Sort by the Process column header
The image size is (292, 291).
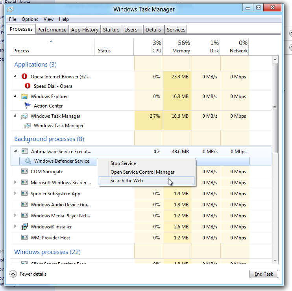click(52, 47)
